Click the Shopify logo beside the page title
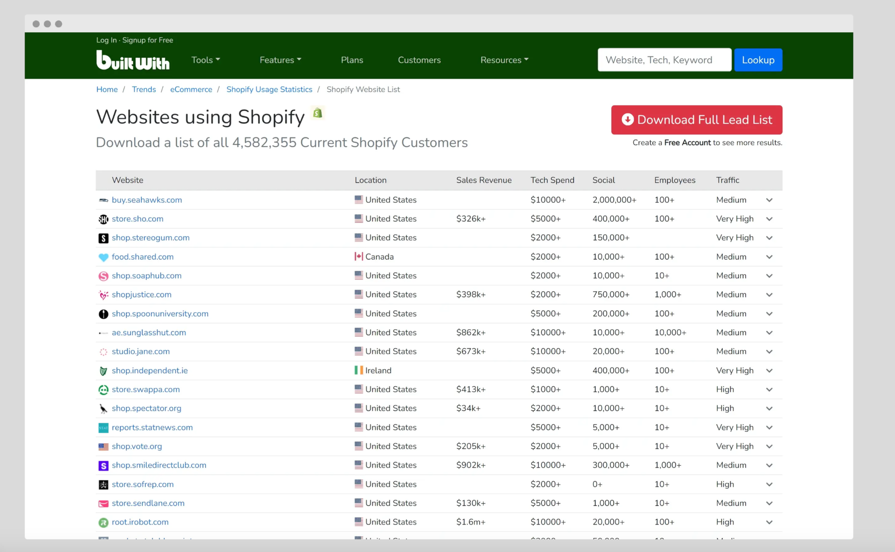The width and height of the screenshot is (895, 552). click(x=317, y=113)
